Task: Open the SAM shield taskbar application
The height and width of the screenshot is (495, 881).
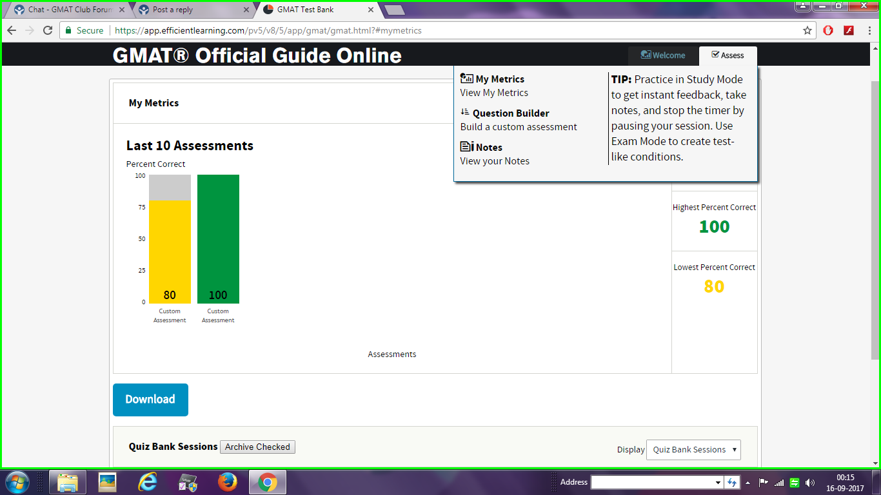Action: tap(188, 482)
